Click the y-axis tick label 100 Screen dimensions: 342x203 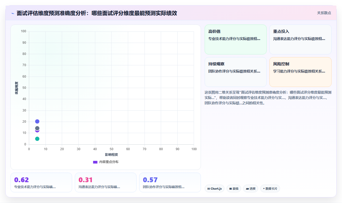pos(24,31)
